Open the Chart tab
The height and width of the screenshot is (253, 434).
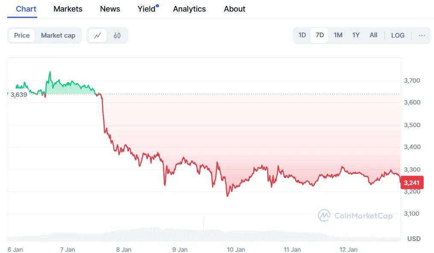(26, 9)
